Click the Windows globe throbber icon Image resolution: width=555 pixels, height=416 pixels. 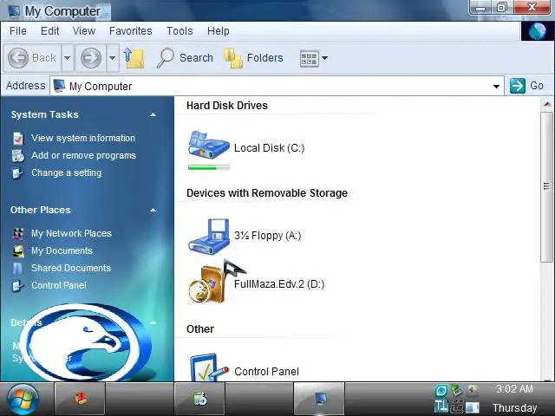point(538,31)
